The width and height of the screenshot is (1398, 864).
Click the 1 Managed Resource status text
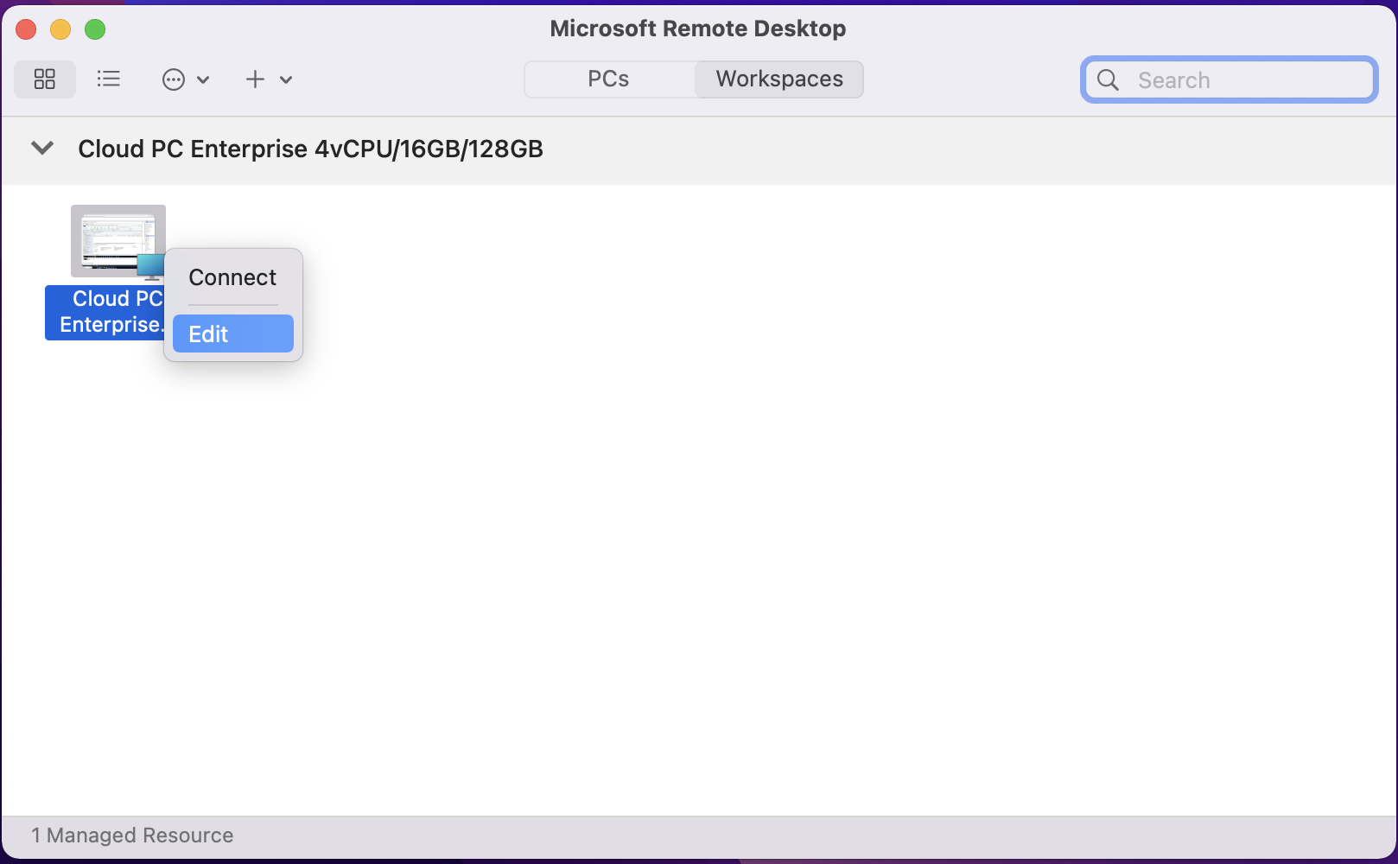click(x=132, y=835)
